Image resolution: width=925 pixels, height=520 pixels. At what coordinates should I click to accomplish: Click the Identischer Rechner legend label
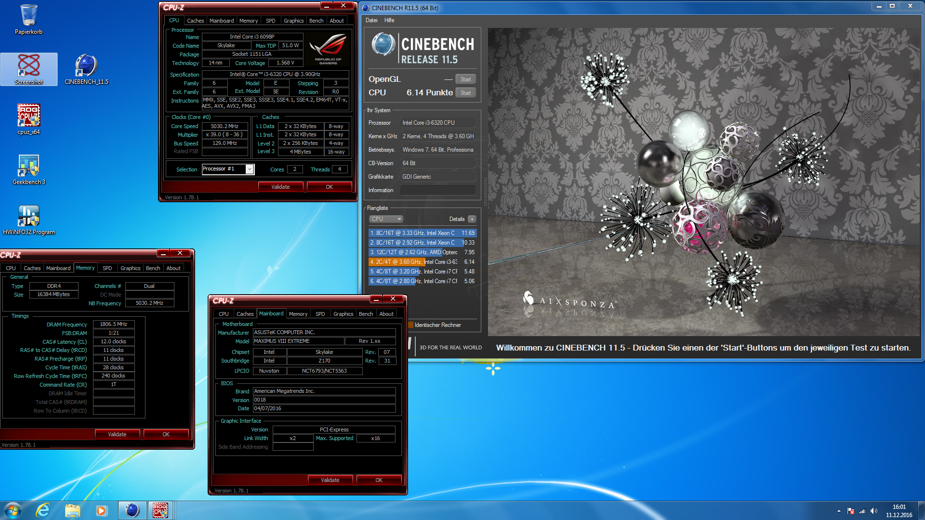click(437, 325)
